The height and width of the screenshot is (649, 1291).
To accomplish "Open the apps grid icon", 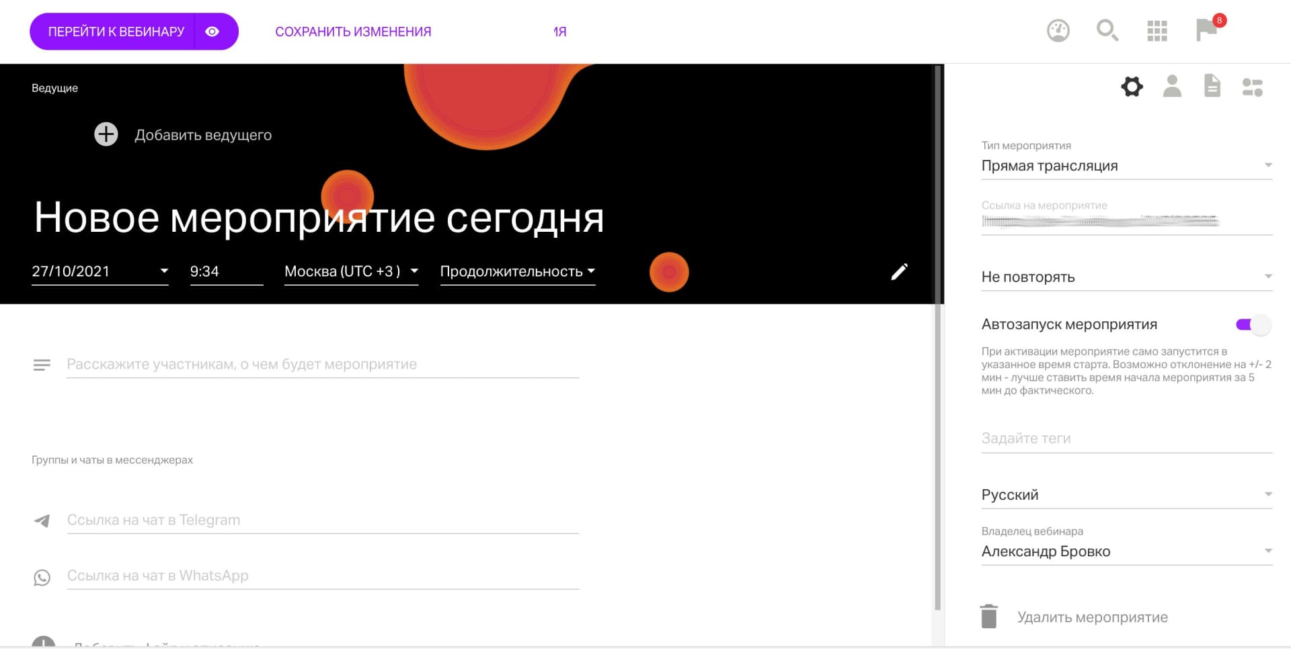I will (1157, 31).
